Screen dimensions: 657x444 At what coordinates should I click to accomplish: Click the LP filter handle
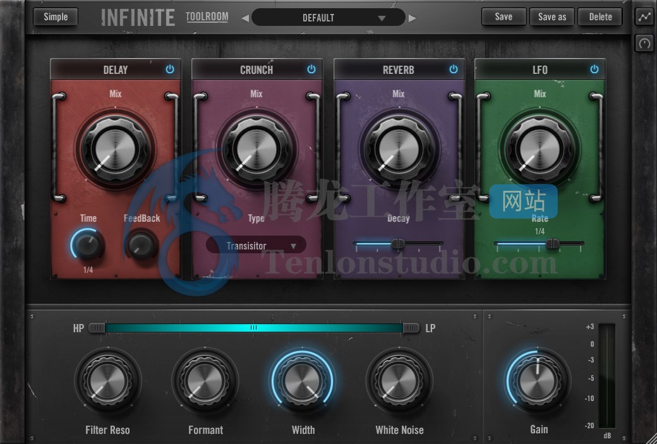point(411,328)
